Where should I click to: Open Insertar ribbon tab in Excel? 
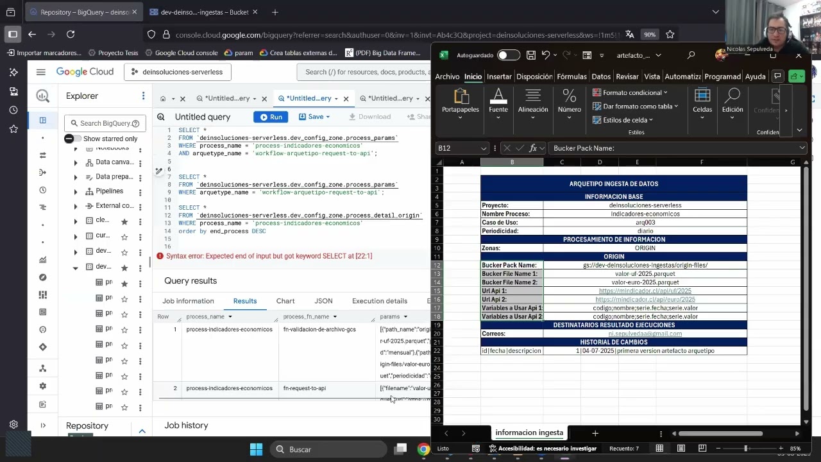(x=499, y=76)
